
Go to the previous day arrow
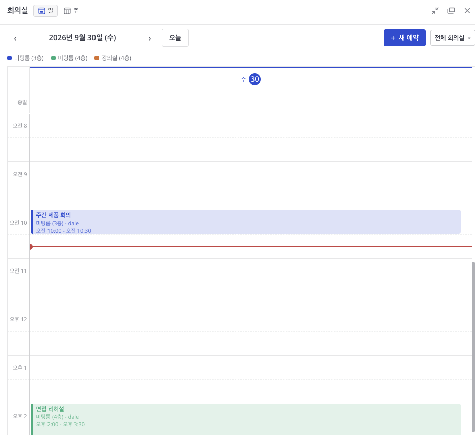(x=15, y=38)
